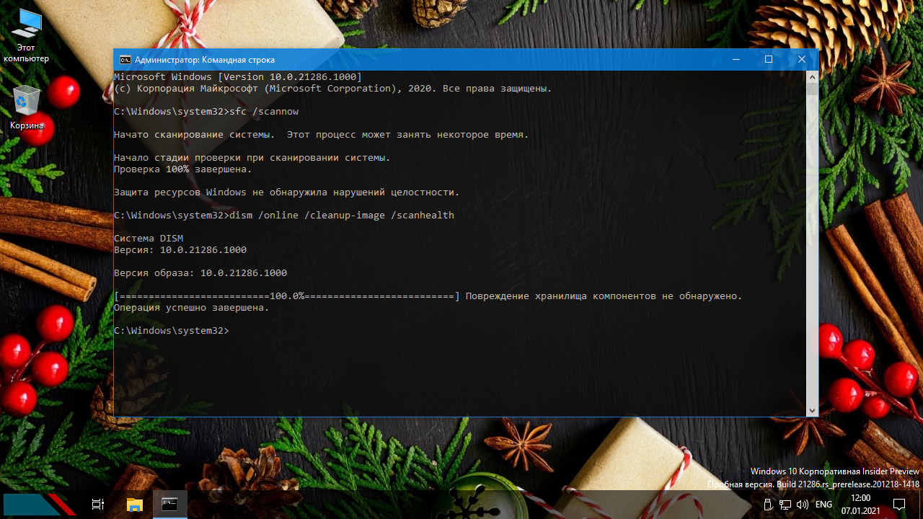
Task: Click the Microsoft Corporation 2020 copyright line
Action: (333, 89)
